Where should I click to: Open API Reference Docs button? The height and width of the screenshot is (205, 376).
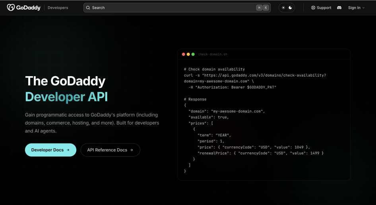(110, 150)
